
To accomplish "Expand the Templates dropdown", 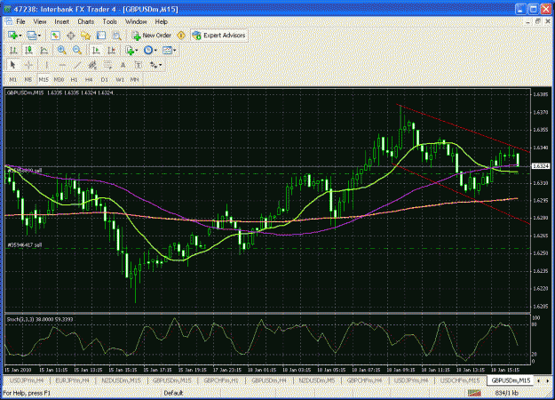I will [x=175, y=51].
